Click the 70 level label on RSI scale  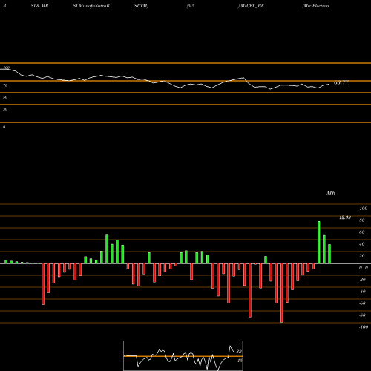coord(5,85)
